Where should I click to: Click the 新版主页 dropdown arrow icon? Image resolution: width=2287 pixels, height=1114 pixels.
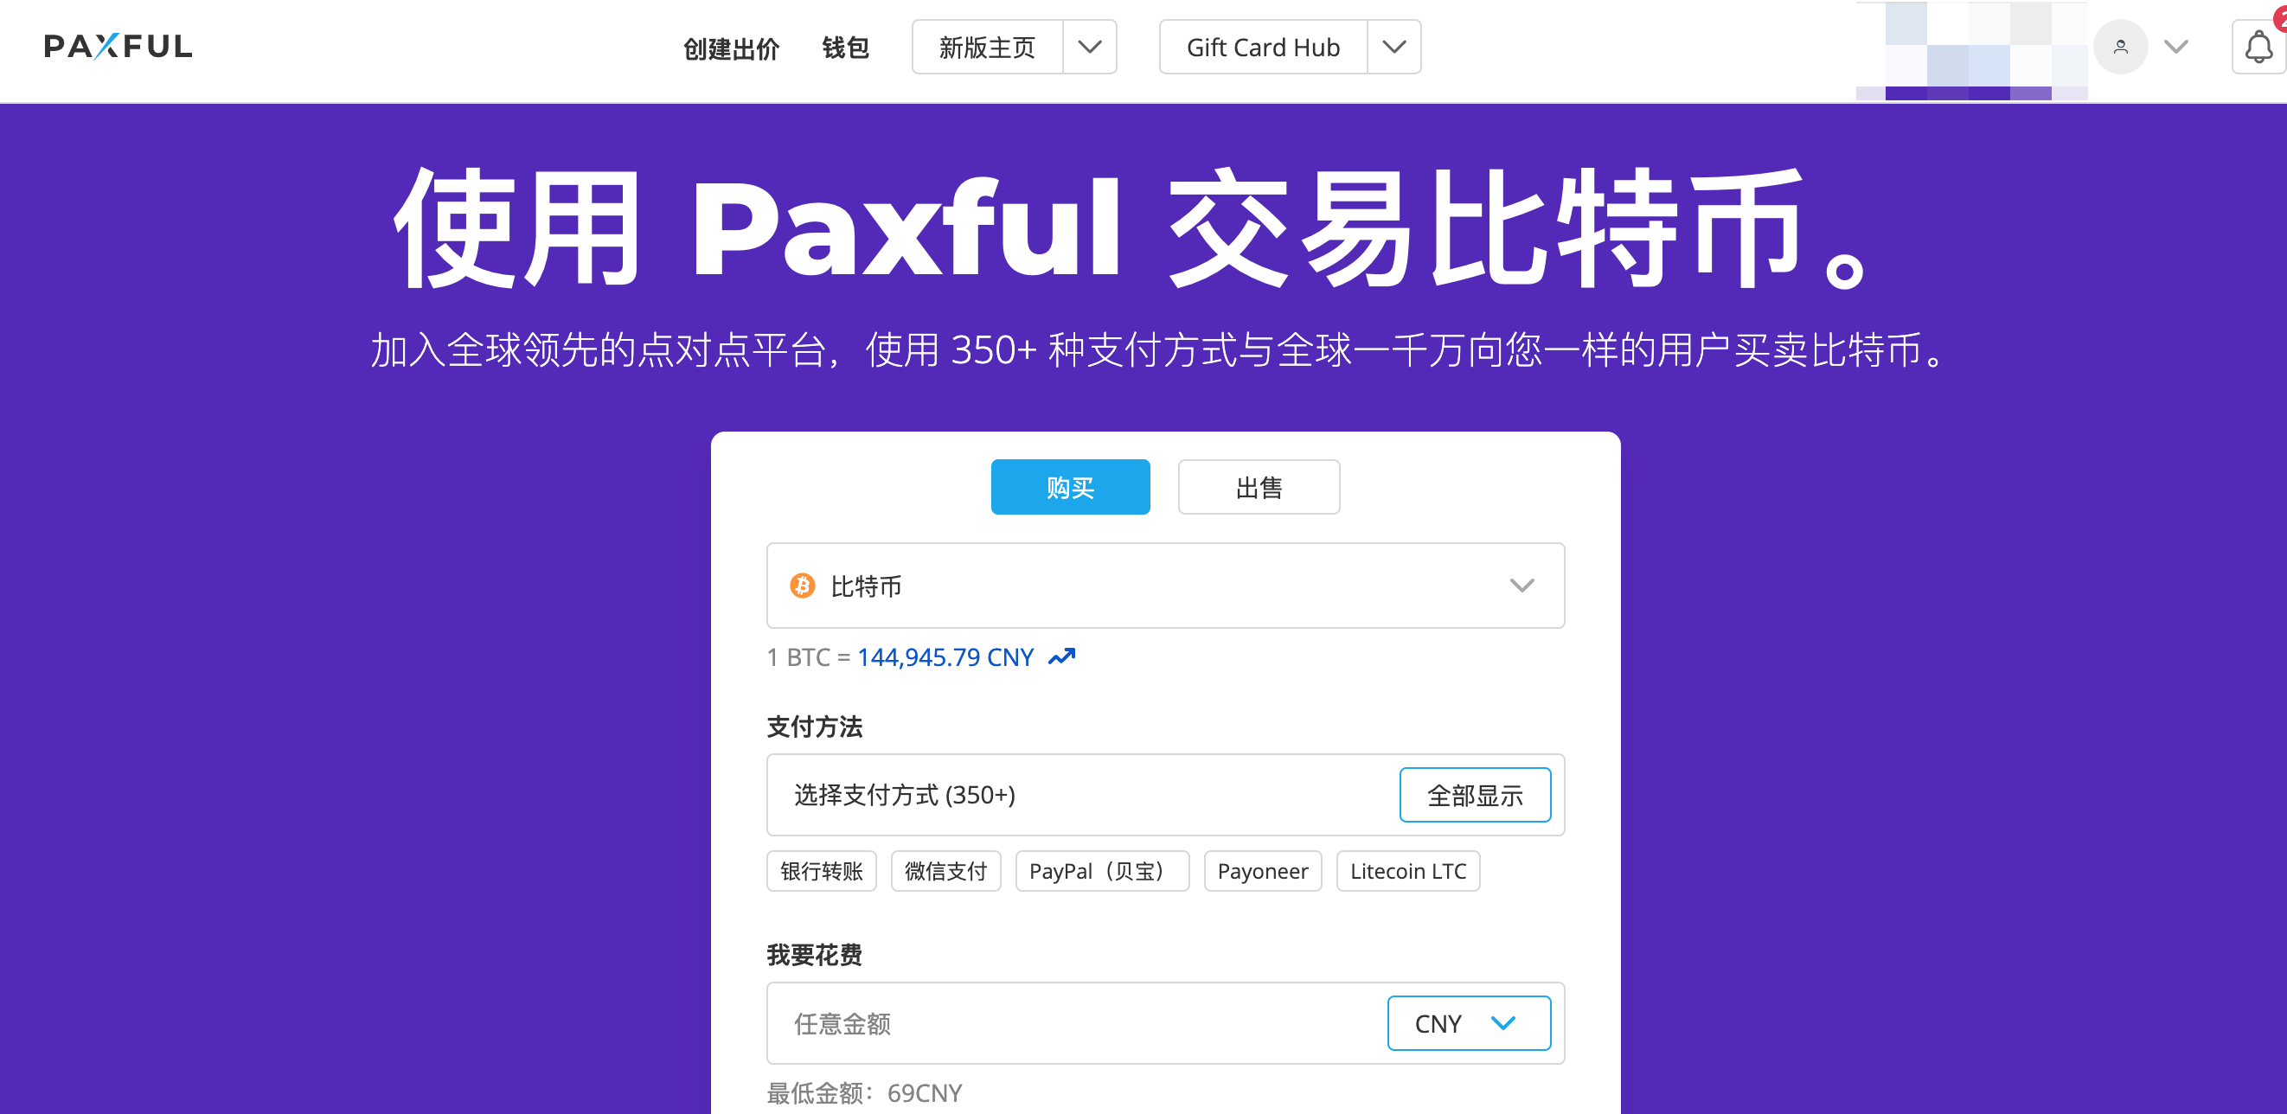click(x=1095, y=48)
